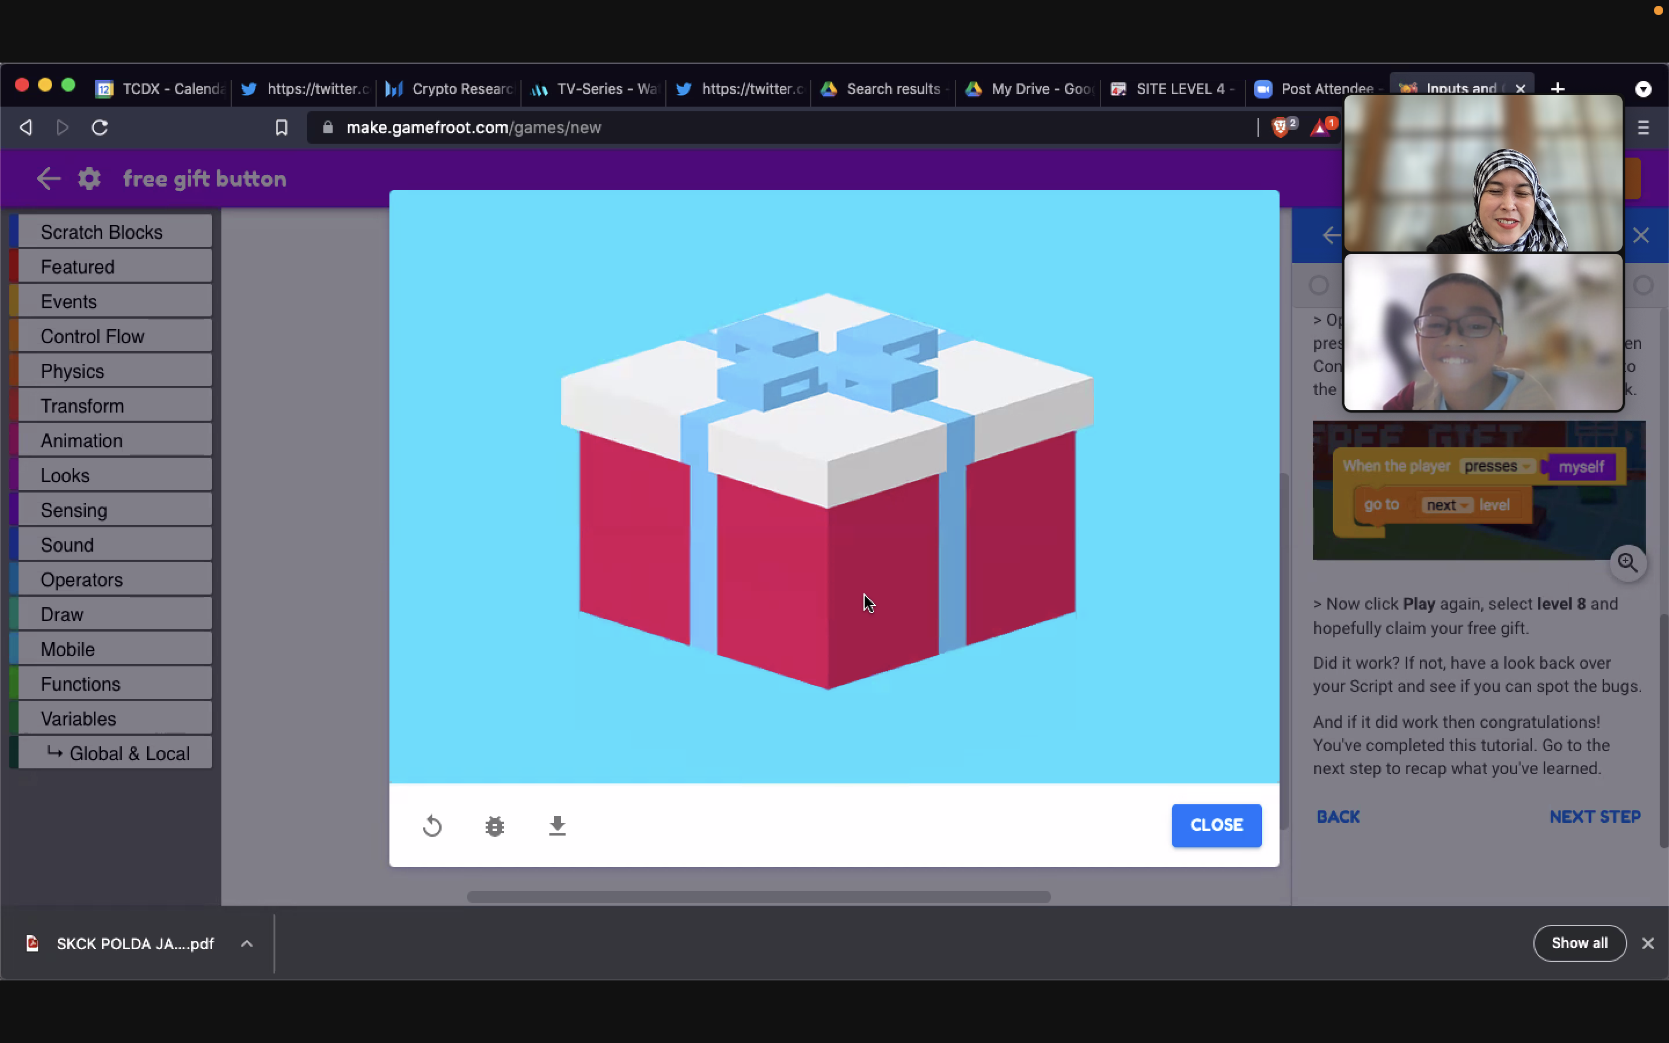Click the restart game icon
1669x1043 pixels.
coord(432,826)
